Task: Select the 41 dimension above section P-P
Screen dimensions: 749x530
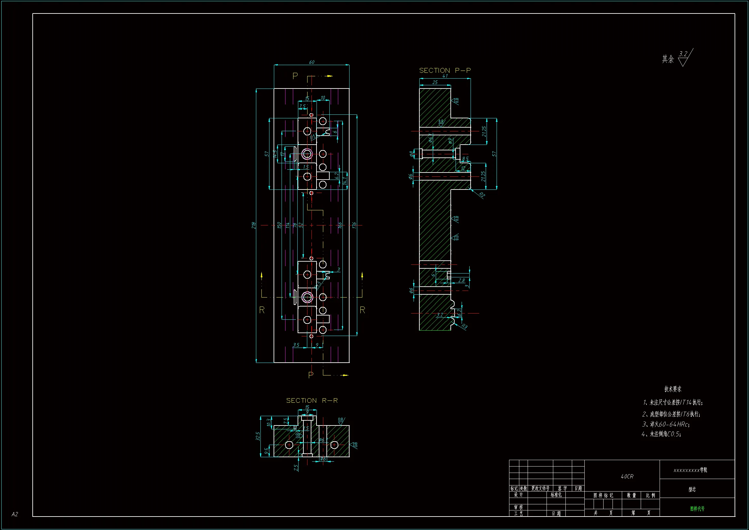Action: click(445, 76)
